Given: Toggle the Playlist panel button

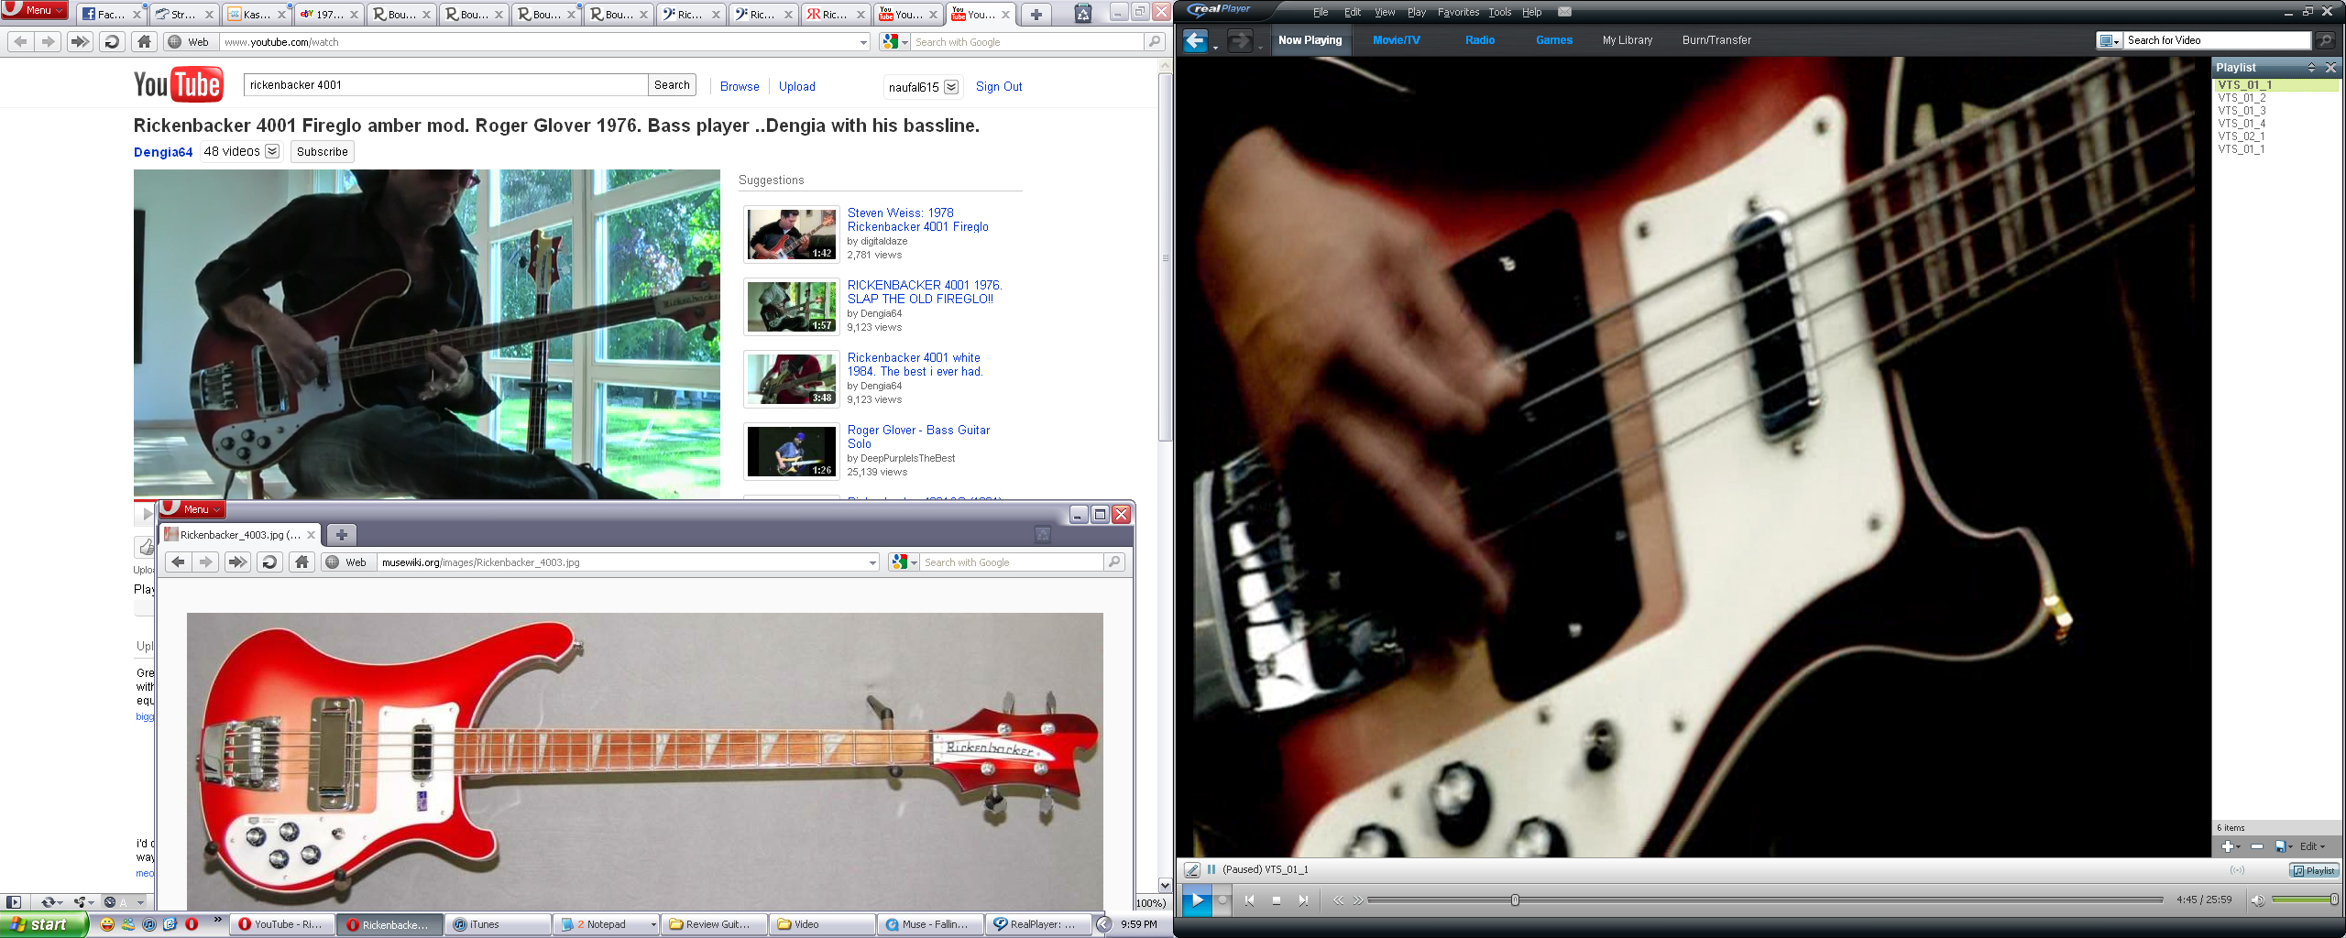Looking at the screenshot, I should coord(2314,870).
